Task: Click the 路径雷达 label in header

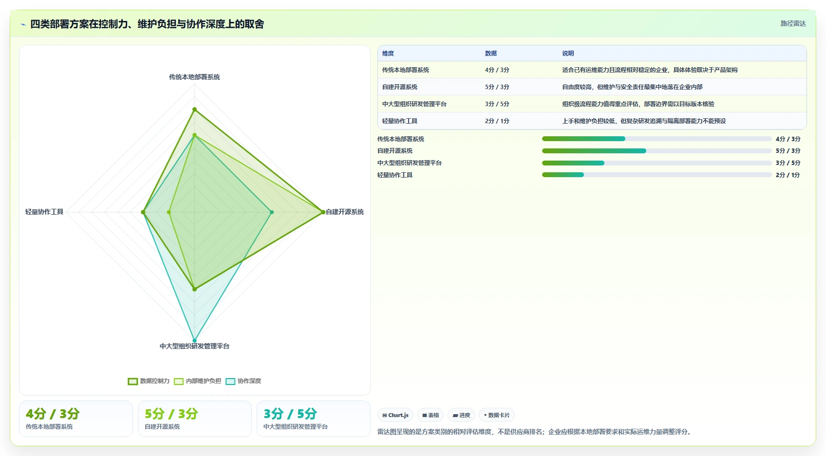Action: pyautogui.click(x=793, y=23)
